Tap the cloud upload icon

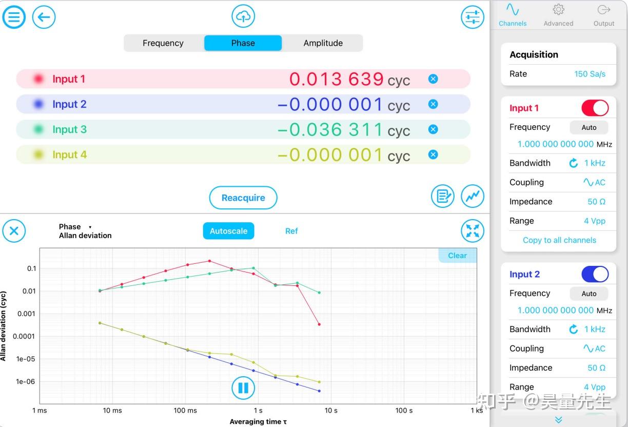(x=243, y=16)
